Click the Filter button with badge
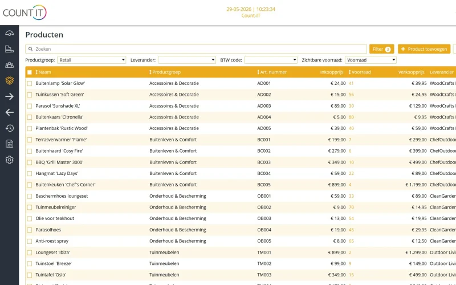The height and width of the screenshot is (285, 456). pyautogui.click(x=381, y=49)
